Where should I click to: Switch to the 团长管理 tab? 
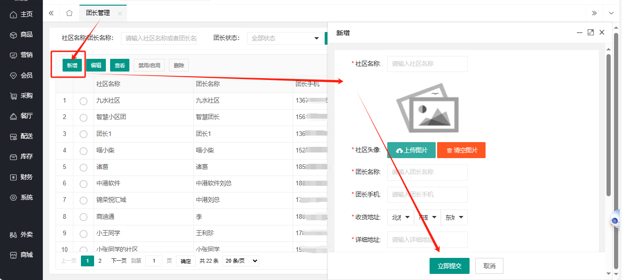coord(98,13)
